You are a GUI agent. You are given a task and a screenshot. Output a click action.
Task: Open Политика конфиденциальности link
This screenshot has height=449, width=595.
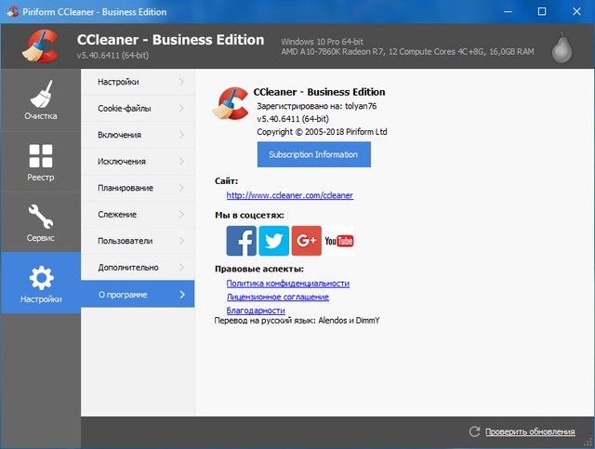point(287,284)
